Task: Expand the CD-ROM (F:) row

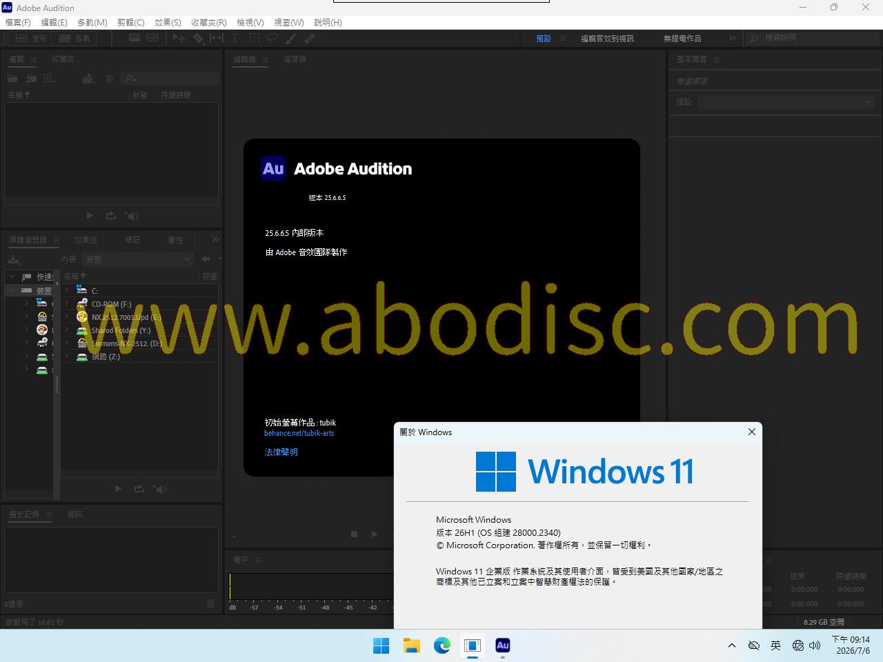Action: [67, 303]
